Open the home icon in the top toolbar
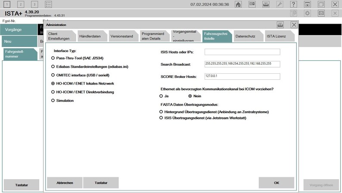Image resolution: width=342 pixels, height=193 pixels. tap(238, 4)
